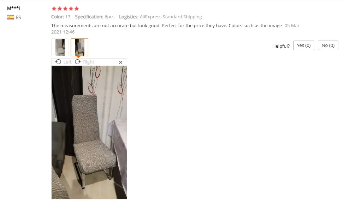Click the third red rating star
Viewport: 344px width, 204px height.
(65, 8)
